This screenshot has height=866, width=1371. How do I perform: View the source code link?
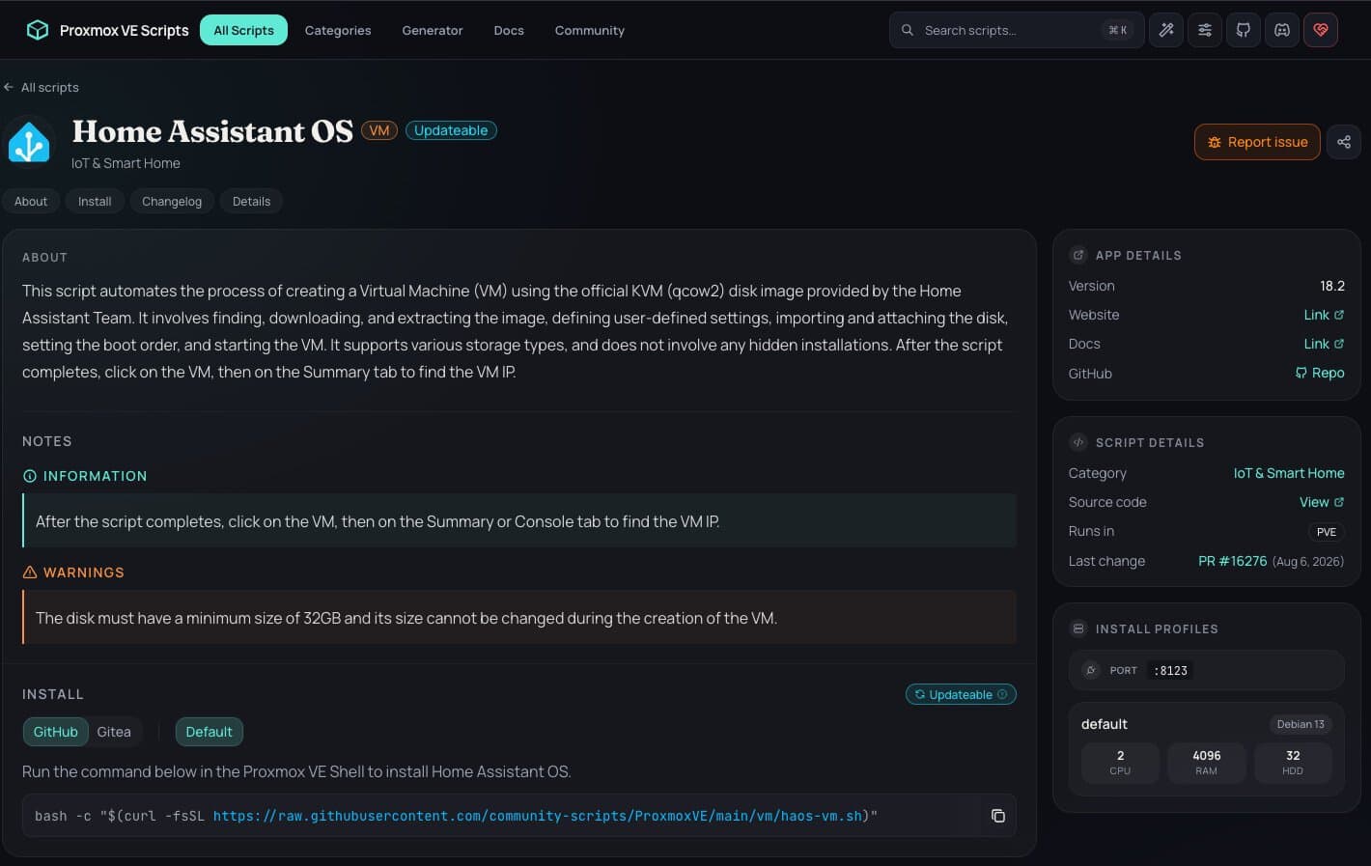[x=1322, y=502]
